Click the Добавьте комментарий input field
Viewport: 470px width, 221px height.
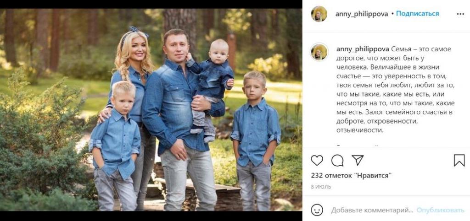point(372,210)
